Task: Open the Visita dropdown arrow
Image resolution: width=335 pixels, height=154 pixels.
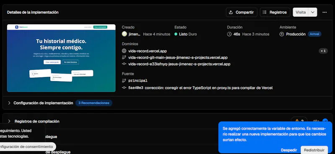Action: [x=313, y=13]
